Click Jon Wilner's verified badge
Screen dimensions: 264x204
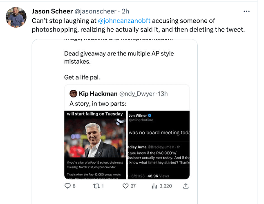click(x=150, y=115)
